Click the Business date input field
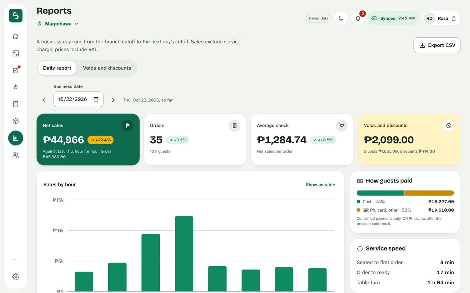This screenshot has width=470, height=293. pyautogui.click(x=78, y=99)
